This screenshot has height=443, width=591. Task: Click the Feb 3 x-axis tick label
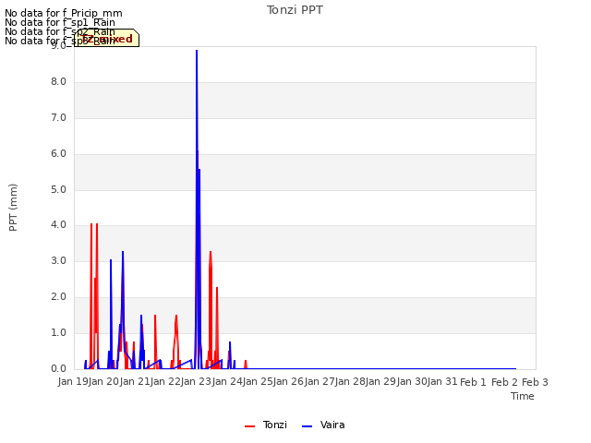click(535, 382)
